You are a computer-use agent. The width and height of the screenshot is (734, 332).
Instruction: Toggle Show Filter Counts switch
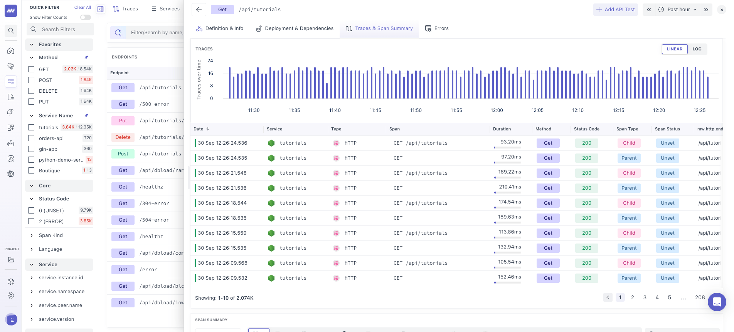86,17
